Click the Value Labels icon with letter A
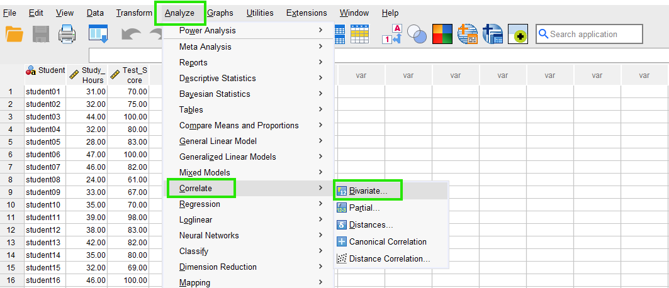Screen dimensions: 669x288 392,34
